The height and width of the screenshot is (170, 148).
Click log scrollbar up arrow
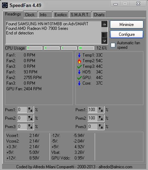104,24
